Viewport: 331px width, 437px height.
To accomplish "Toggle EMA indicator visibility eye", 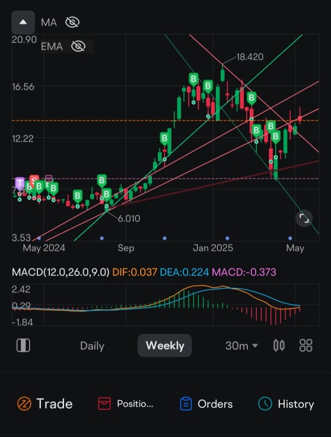I will pyautogui.click(x=78, y=46).
